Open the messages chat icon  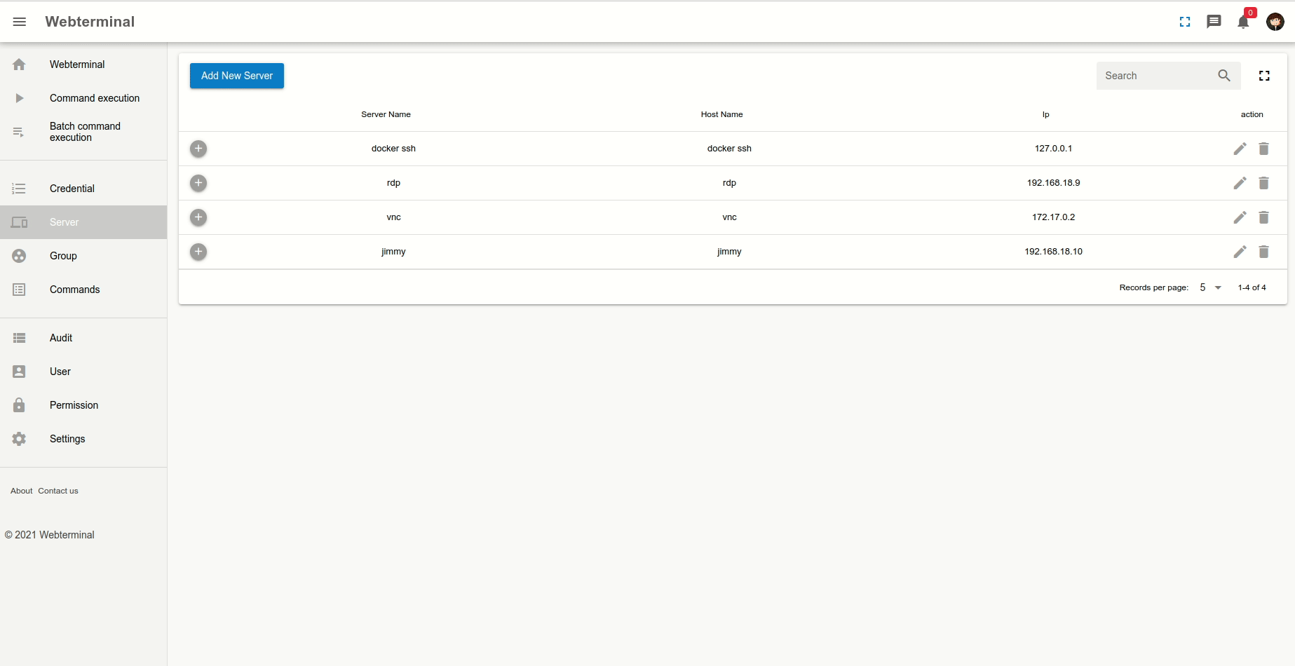click(x=1214, y=22)
